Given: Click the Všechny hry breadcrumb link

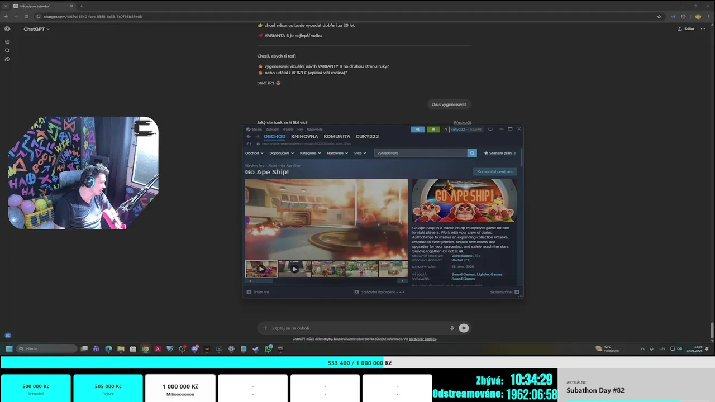Looking at the screenshot, I should pos(254,166).
